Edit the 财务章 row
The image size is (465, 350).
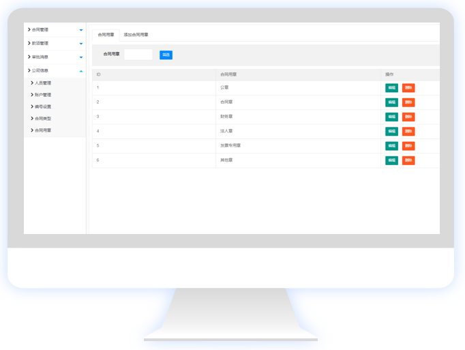click(391, 117)
